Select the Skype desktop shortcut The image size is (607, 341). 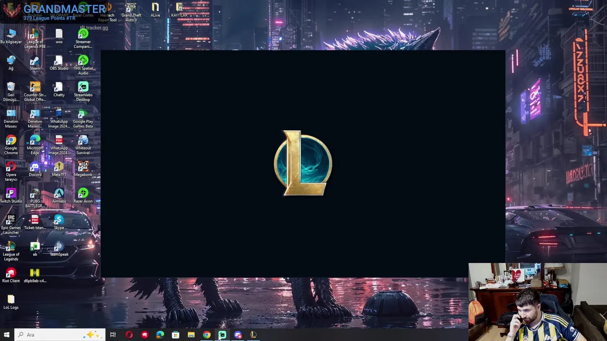(59, 223)
